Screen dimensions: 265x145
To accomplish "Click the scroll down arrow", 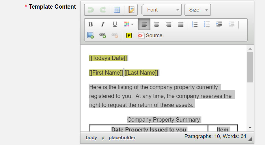I will pyautogui.click(x=250, y=128).
